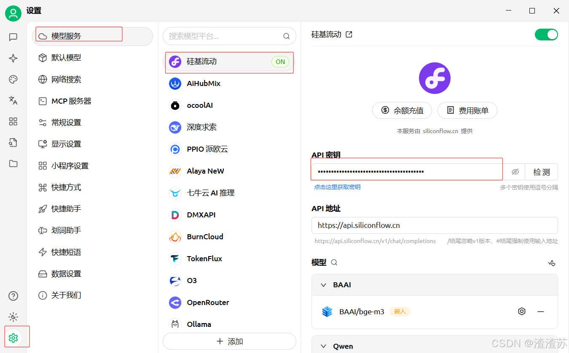This screenshot has width=569, height=353.
Task: Open the knowledge base sidebar icon
Action: [x=13, y=142]
